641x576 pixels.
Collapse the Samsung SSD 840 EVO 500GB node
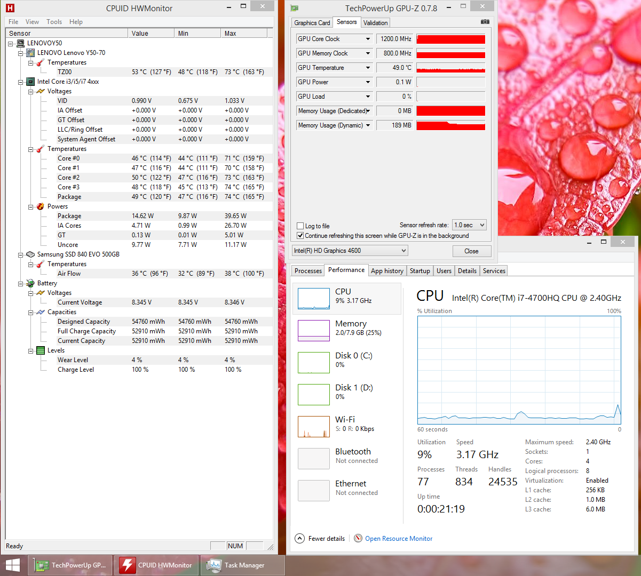[21, 254]
